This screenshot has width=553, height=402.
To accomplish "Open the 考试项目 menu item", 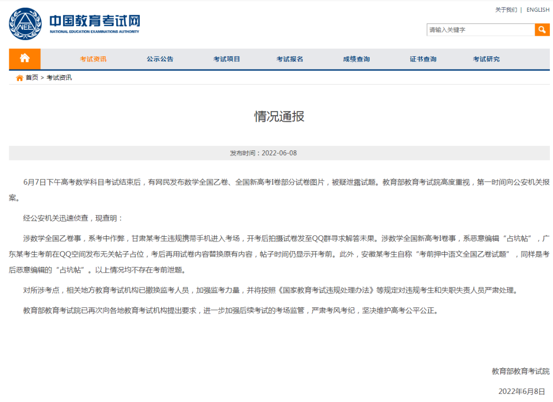I will (227, 59).
